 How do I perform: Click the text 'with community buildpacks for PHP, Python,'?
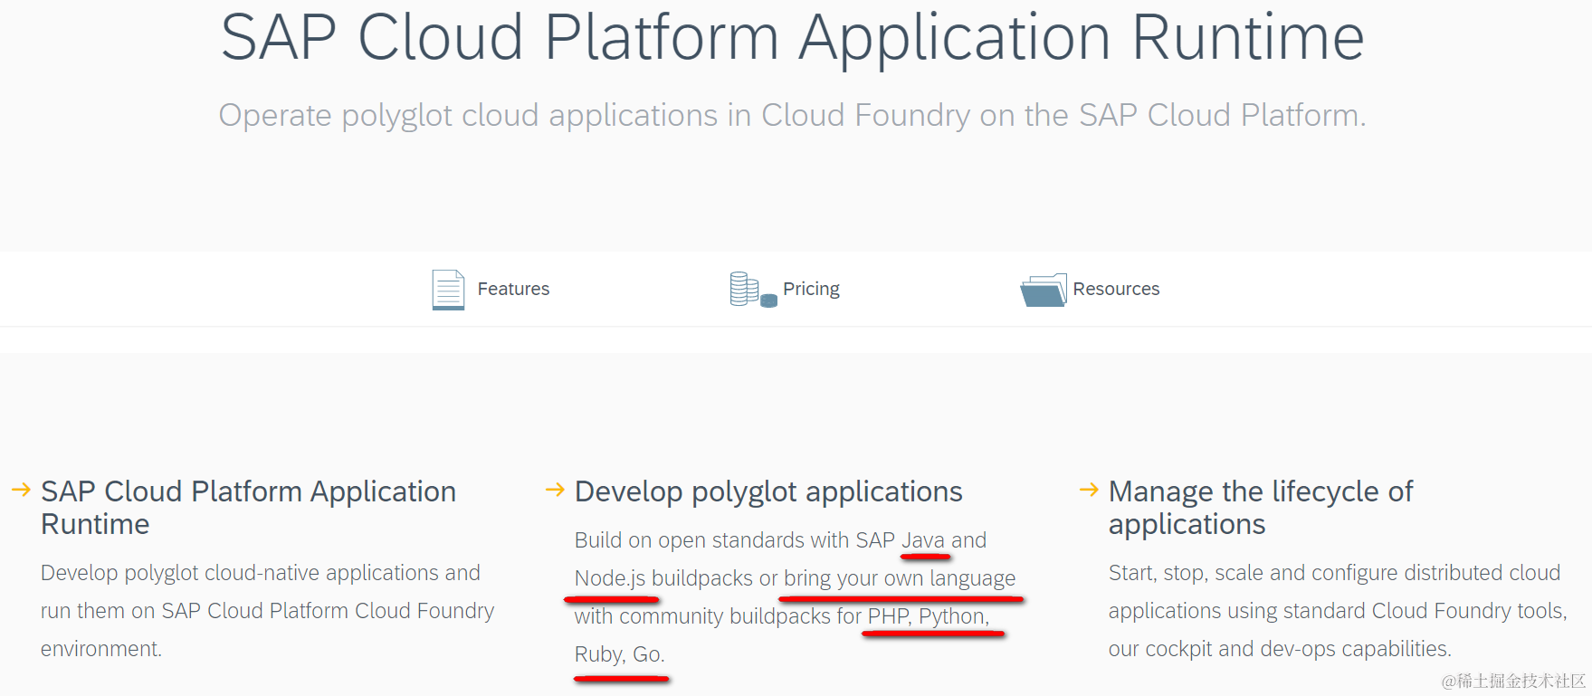point(782,616)
